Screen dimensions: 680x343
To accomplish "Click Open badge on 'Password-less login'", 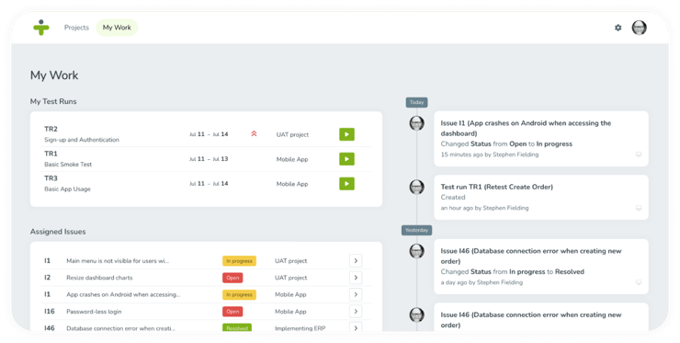I will coord(232,312).
